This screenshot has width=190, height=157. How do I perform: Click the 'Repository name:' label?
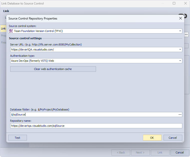[x=21, y=121]
